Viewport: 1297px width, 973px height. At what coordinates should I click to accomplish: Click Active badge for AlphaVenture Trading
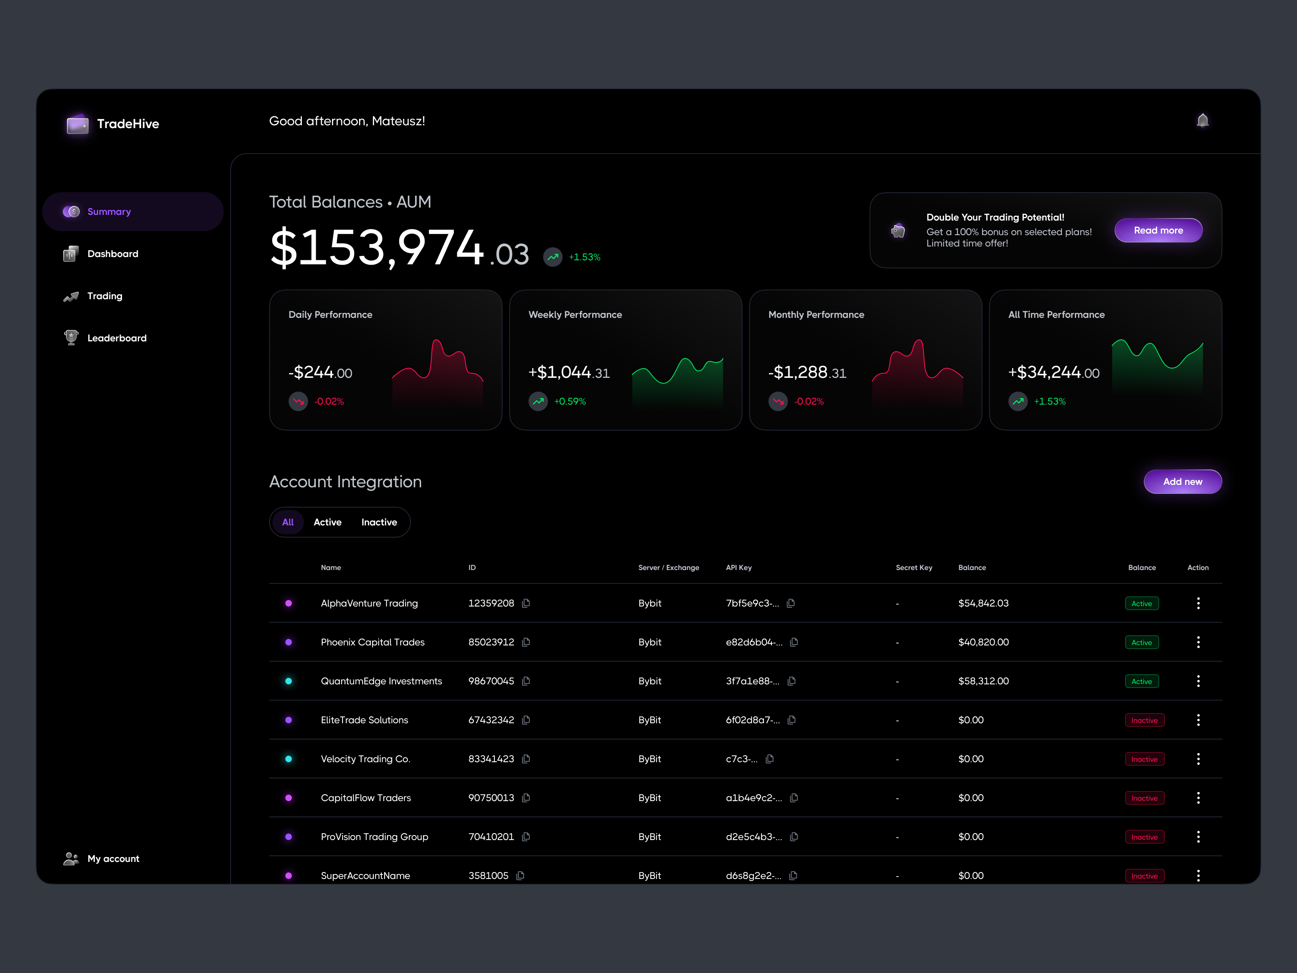pos(1142,604)
